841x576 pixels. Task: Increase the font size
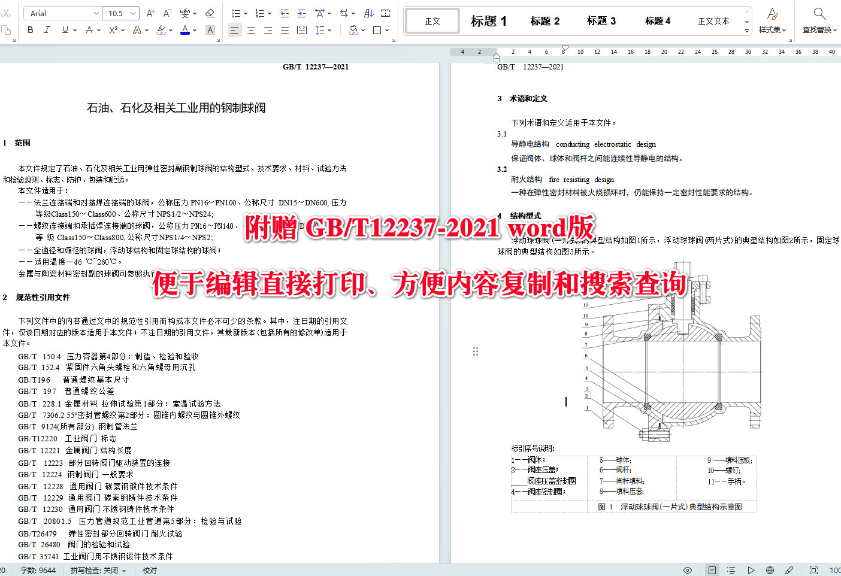(150, 13)
